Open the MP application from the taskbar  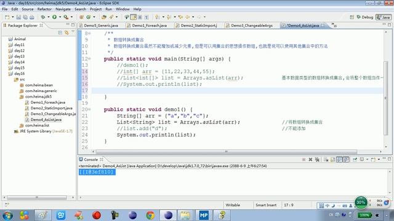(x=204, y=215)
